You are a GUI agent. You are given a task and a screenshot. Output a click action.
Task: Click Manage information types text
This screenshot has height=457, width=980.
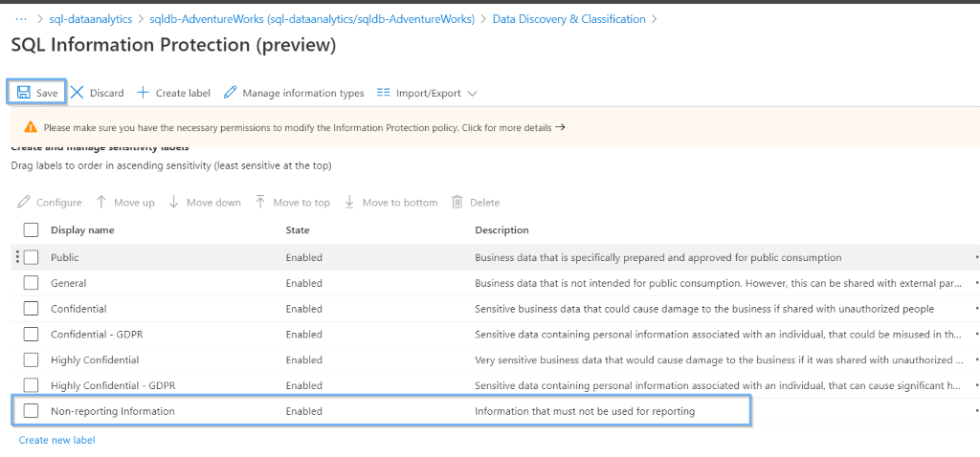point(303,93)
